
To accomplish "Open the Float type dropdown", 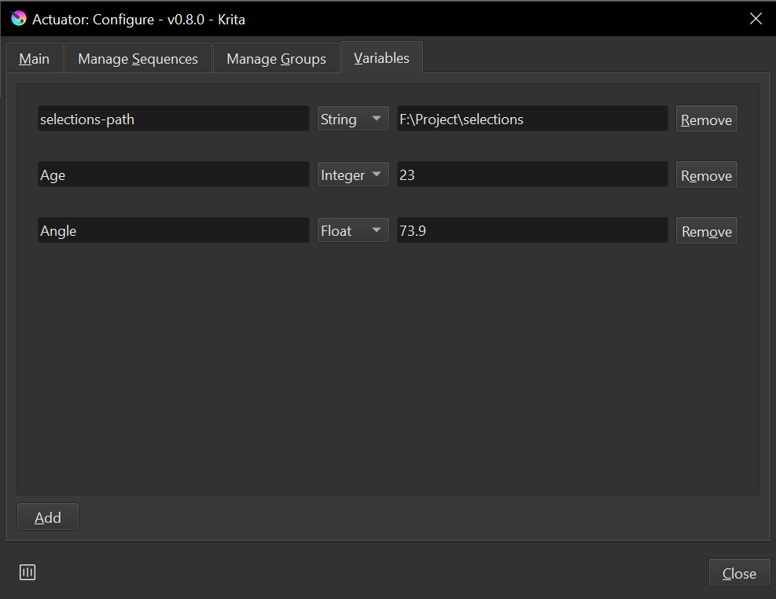I will pyautogui.click(x=352, y=231).
